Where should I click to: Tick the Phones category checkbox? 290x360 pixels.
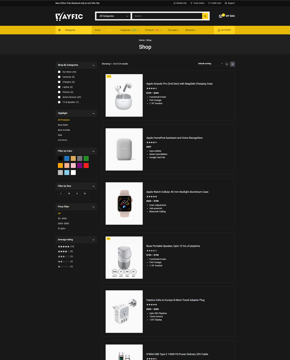[59, 92]
